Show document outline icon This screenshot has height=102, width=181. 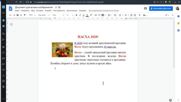(x=11, y=24)
